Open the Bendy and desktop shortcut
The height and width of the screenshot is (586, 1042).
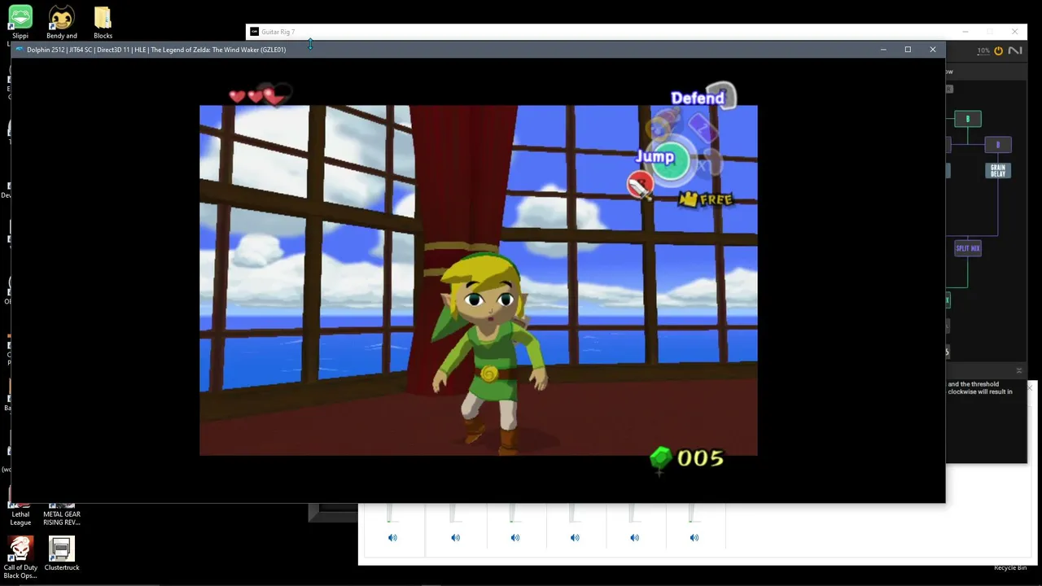61,22
